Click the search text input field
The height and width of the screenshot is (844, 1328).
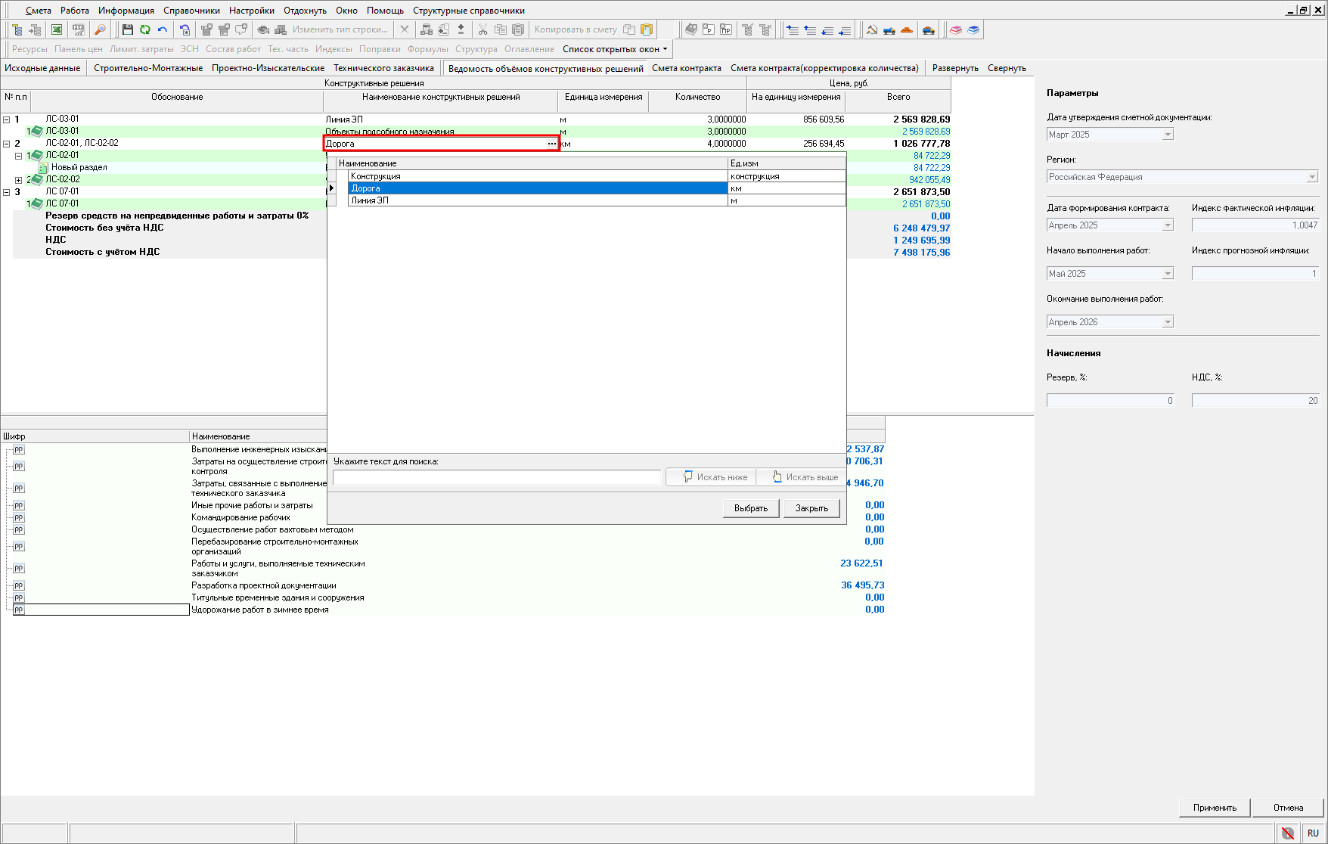[497, 477]
